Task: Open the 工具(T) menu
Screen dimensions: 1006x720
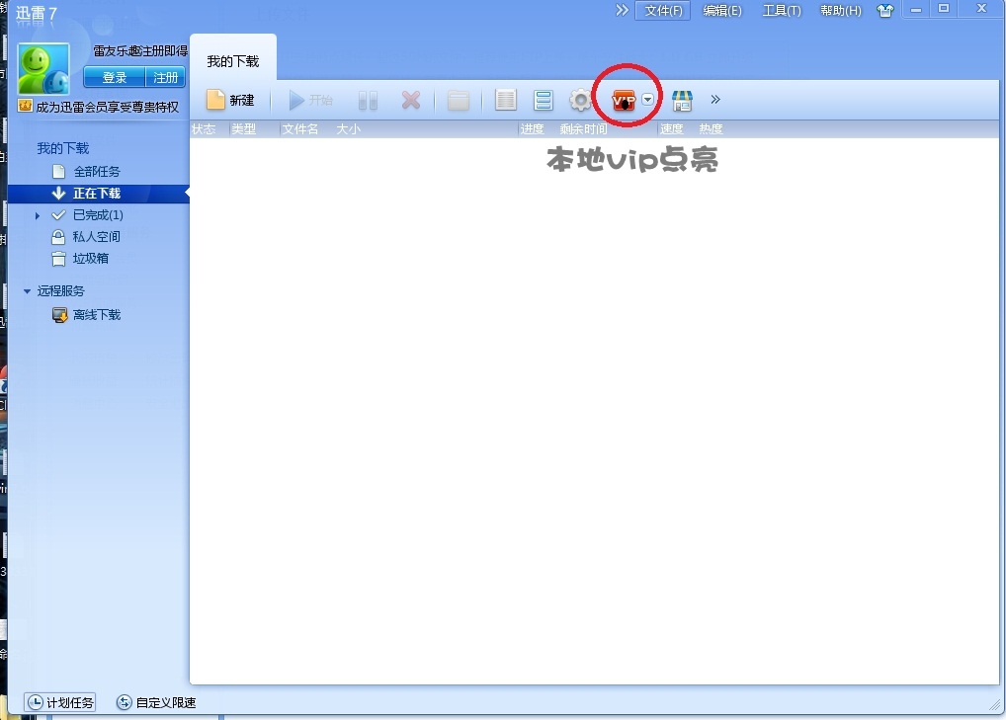Action: [x=782, y=11]
